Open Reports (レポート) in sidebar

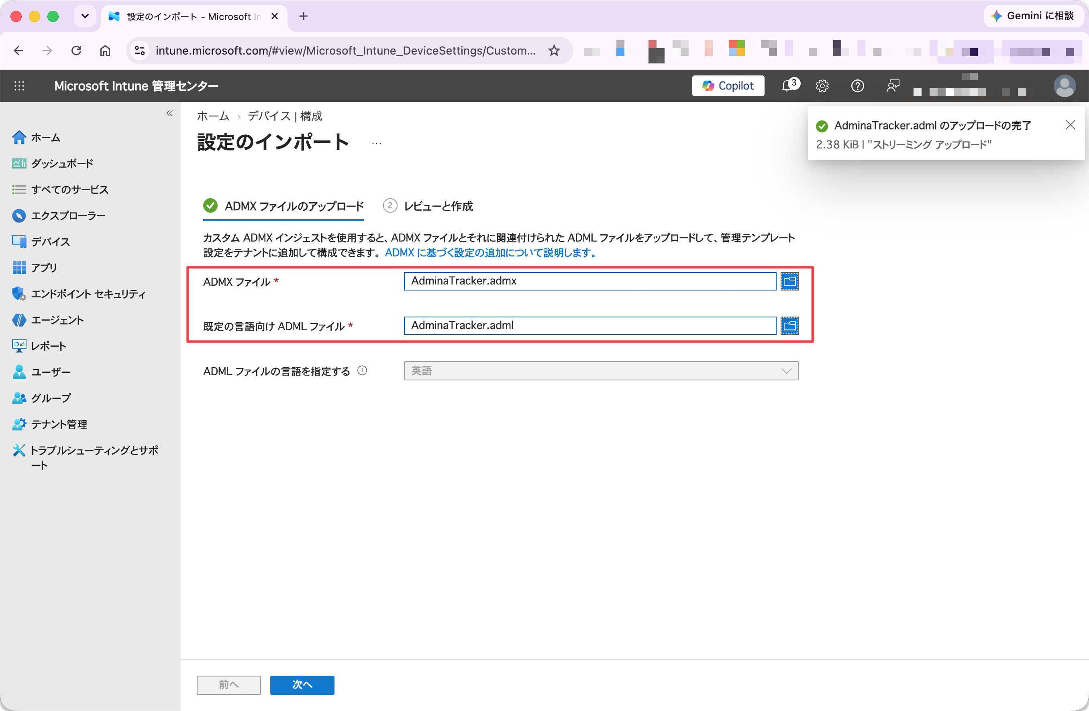point(39,345)
